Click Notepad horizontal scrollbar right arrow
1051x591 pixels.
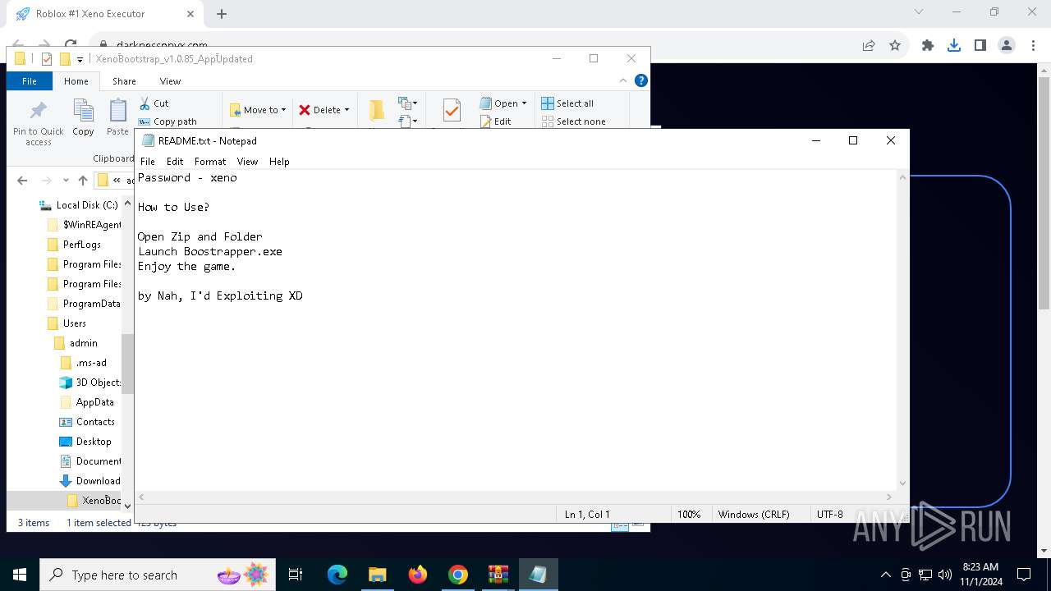coord(888,497)
